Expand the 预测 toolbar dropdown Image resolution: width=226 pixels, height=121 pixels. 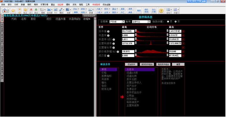86,12
